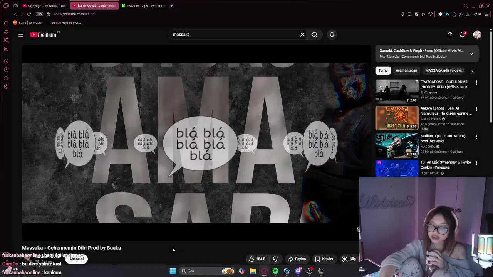The height and width of the screenshot is (277, 493).
Task: Save video with Kaydet button
Action: [324, 259]
